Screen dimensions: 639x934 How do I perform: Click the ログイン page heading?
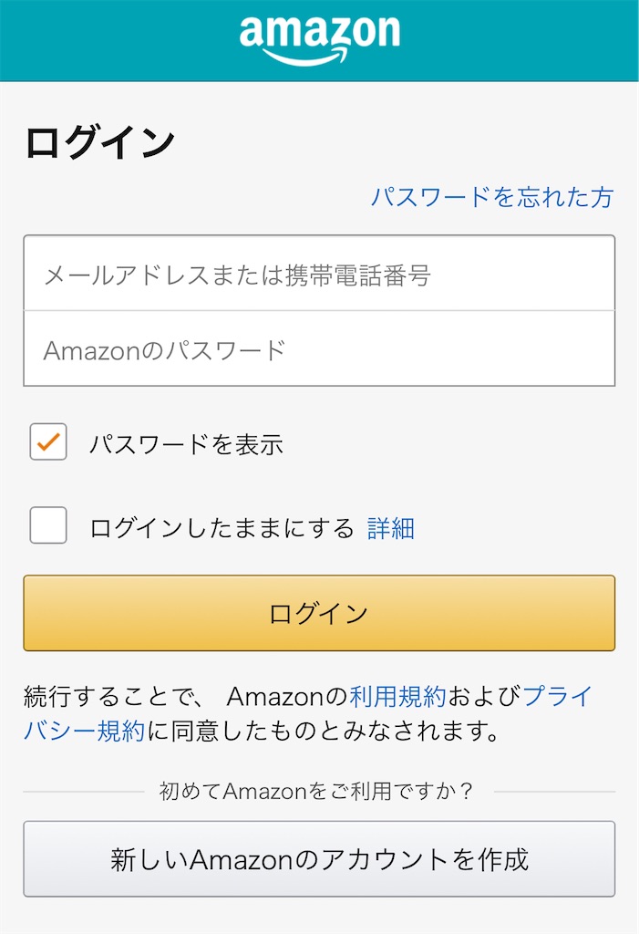click(100, 143)
